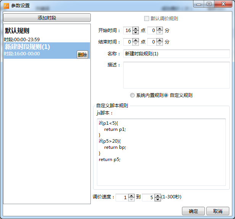Click into the 描述 text area
235x219 pixels.
[x=177, y=75]
